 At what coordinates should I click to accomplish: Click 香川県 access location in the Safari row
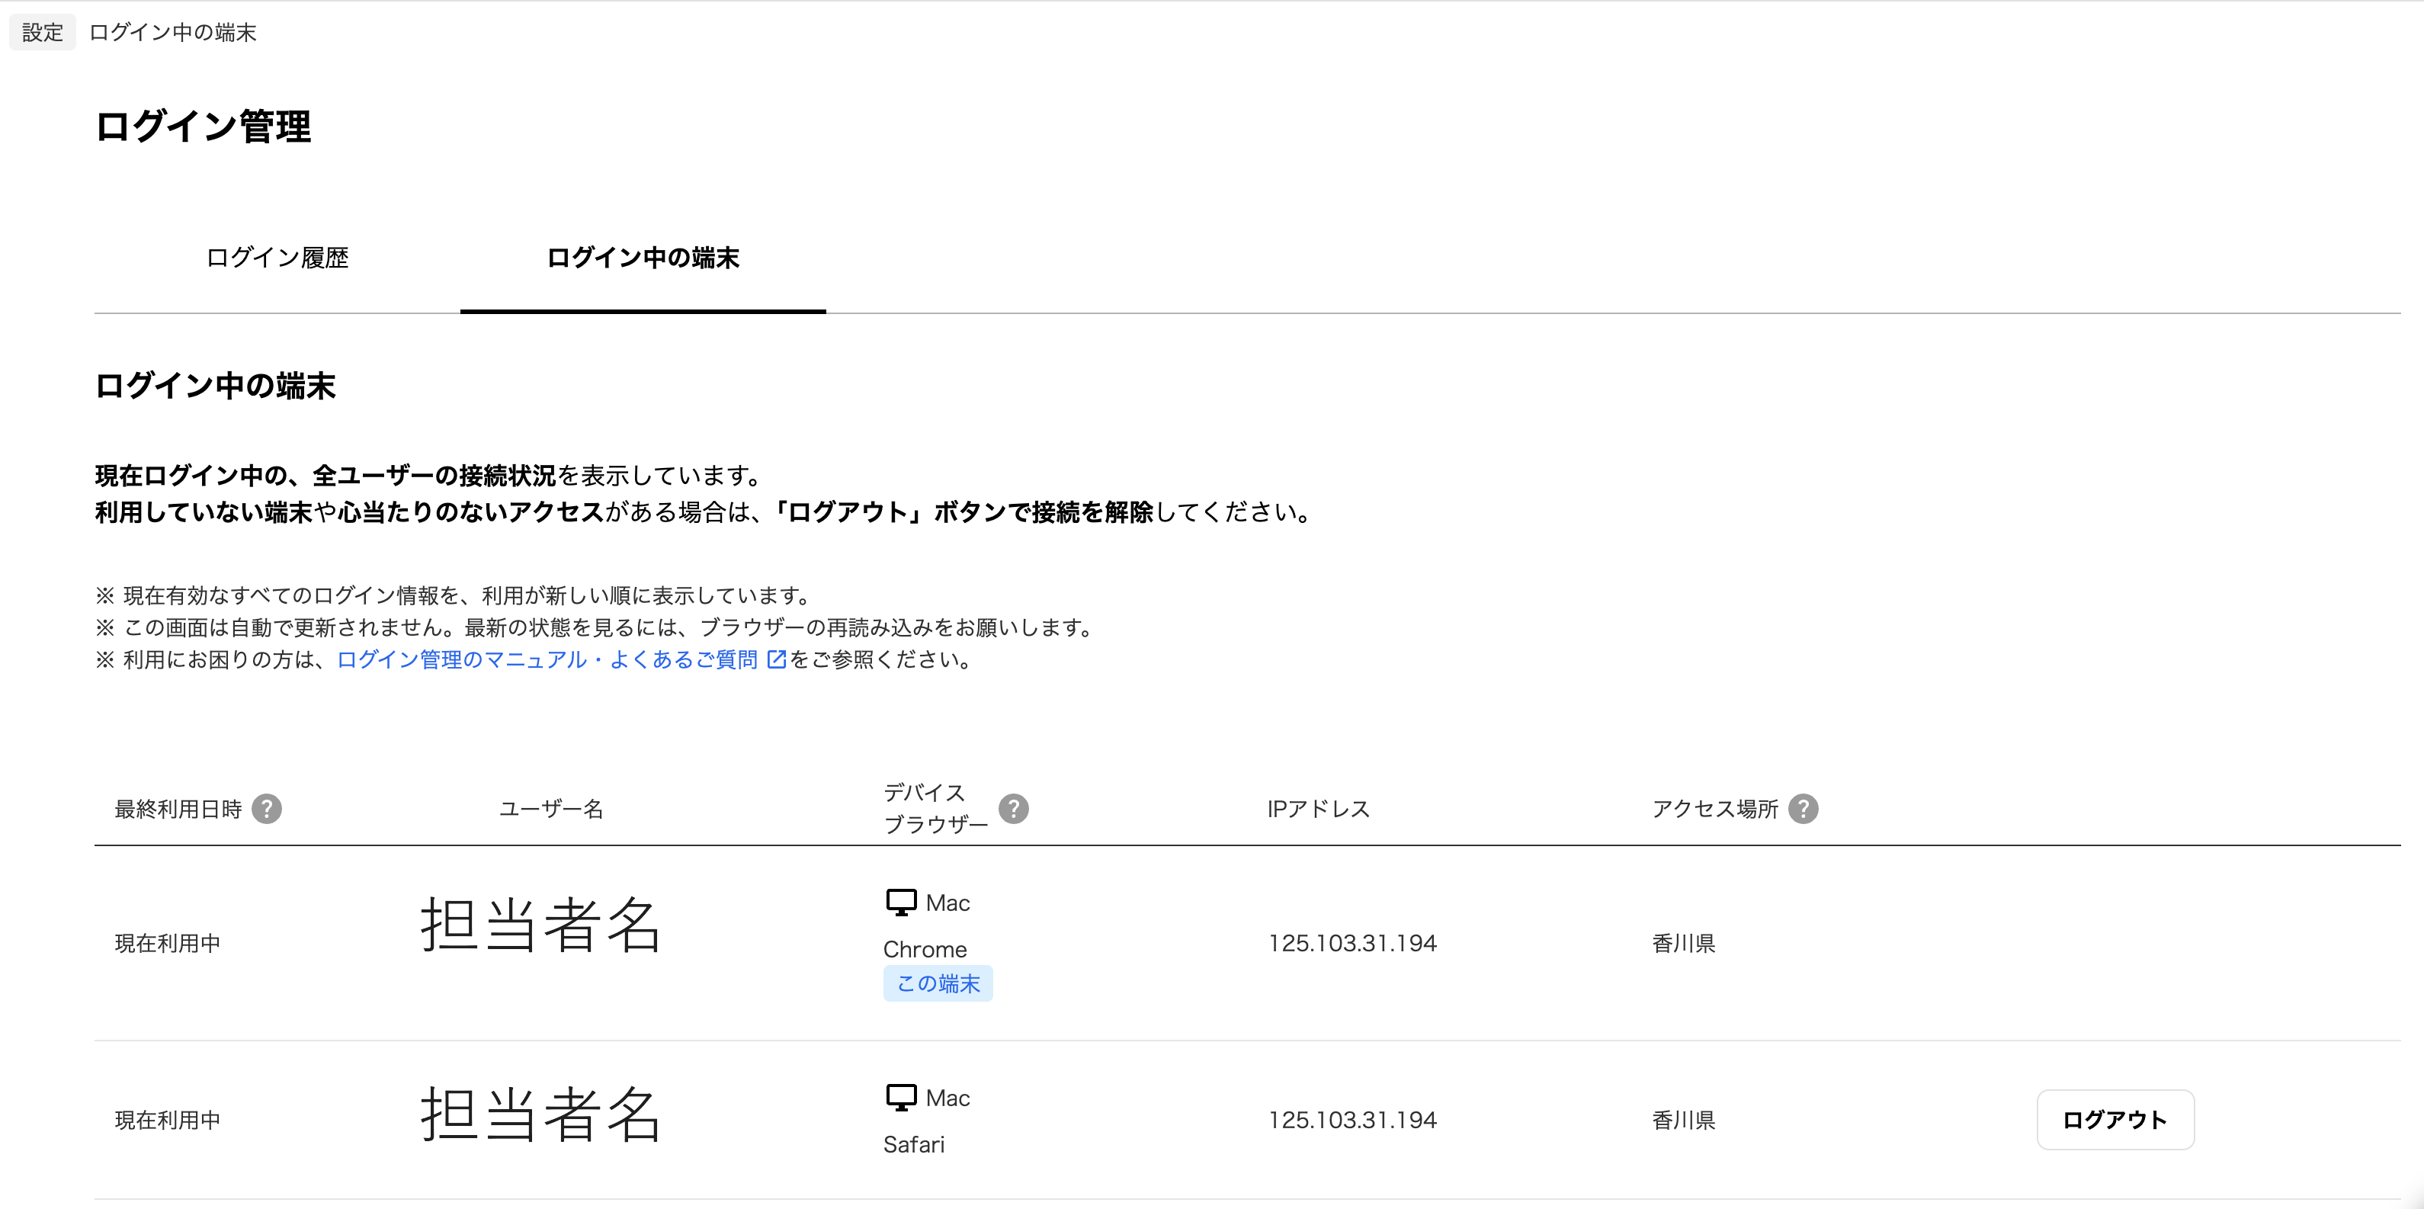click(1682, 1120)
